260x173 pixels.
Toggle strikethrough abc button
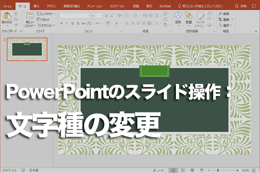click(84, 23)
